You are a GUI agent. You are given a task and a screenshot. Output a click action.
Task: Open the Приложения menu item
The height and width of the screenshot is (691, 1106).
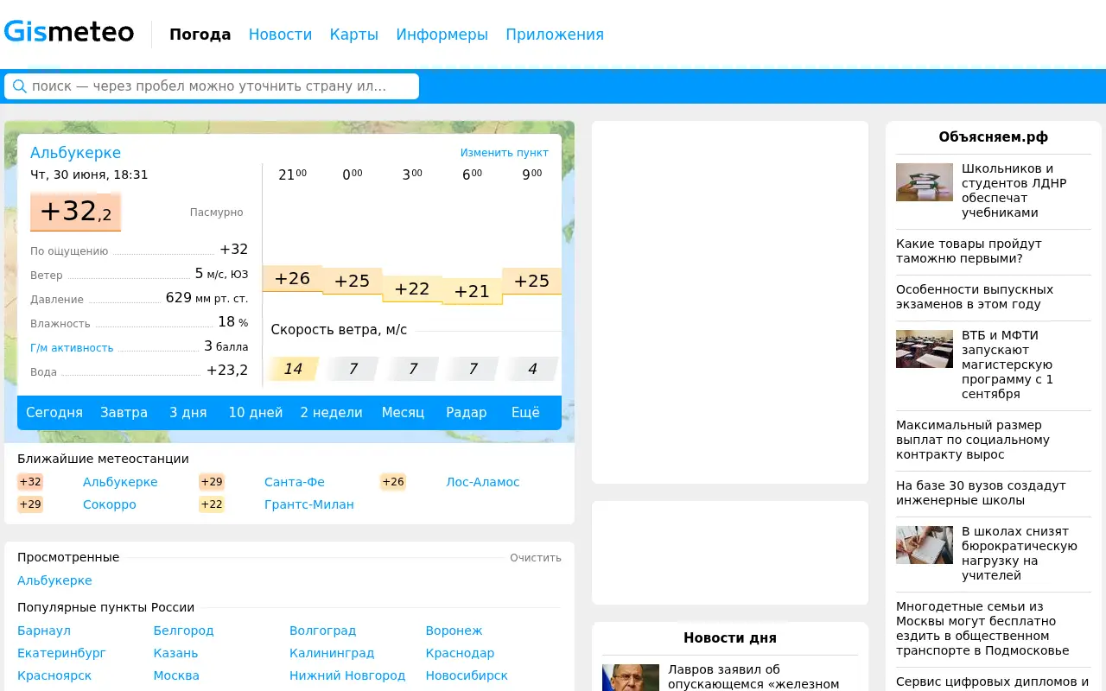(555, 35)
